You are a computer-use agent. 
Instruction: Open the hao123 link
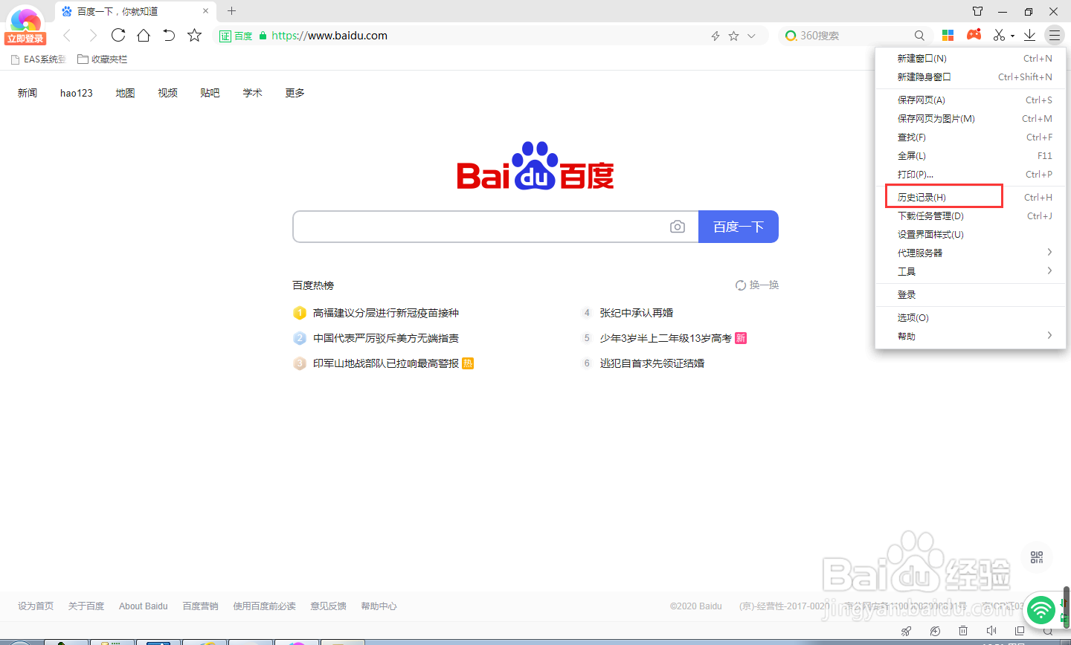[x=75, y=92]
